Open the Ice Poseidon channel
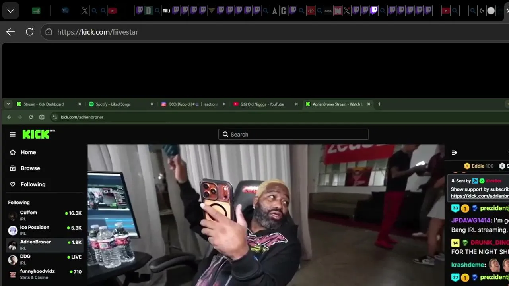 coord(45,230)
